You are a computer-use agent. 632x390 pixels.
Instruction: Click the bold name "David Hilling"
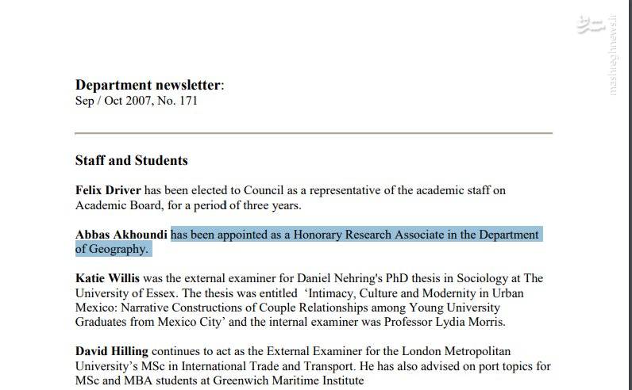coord(112,351)
